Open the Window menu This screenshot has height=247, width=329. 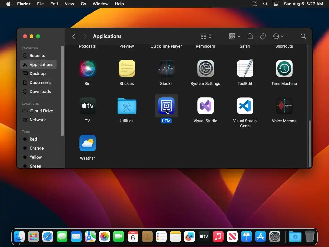click(x=101, y=4)
